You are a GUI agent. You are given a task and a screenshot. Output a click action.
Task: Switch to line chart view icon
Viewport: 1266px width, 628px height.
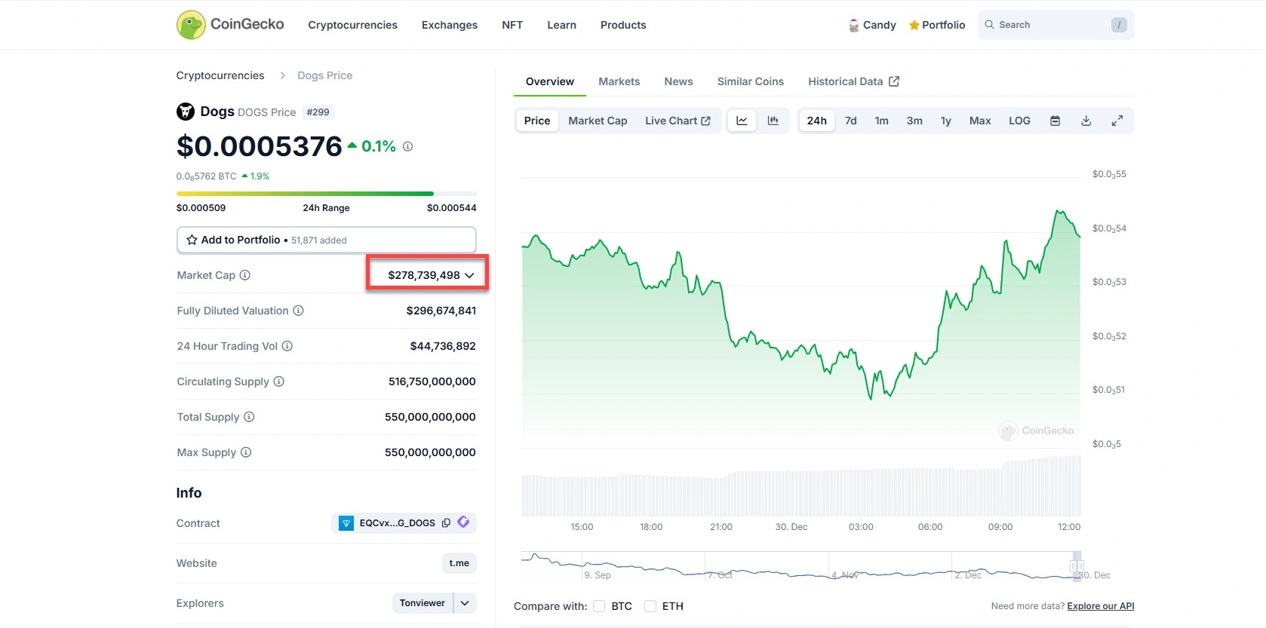coord(742,121)
